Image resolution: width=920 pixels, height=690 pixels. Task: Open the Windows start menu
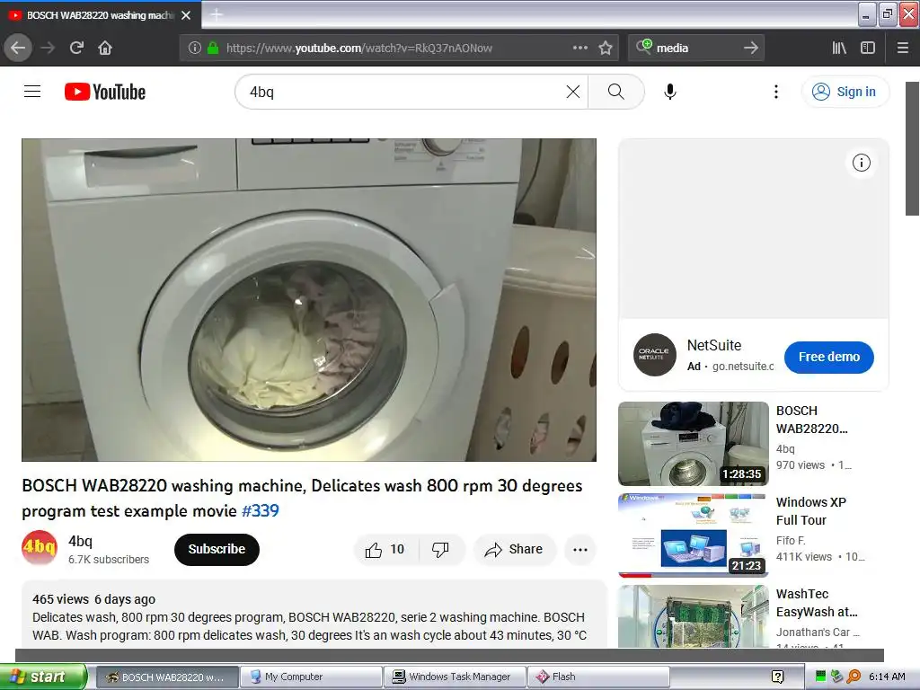pos(43,677)
